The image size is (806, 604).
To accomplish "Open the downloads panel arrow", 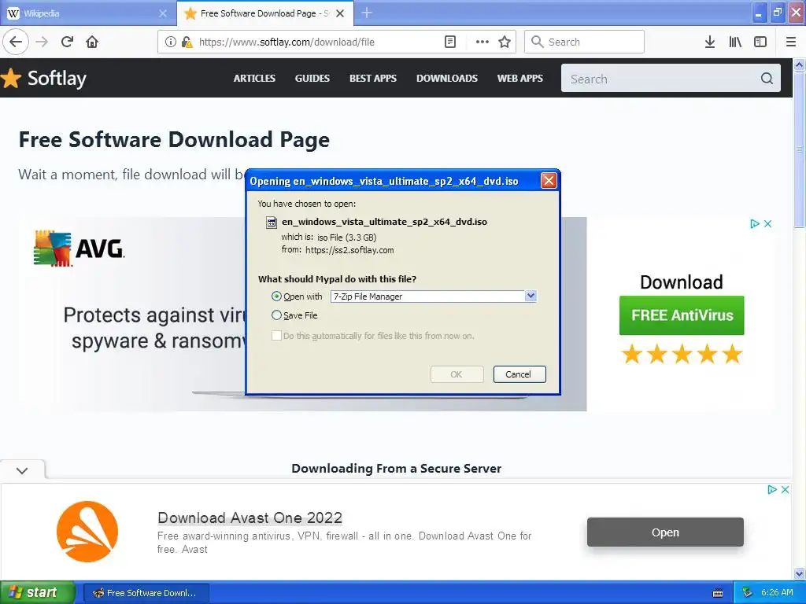I will point(709,42).
